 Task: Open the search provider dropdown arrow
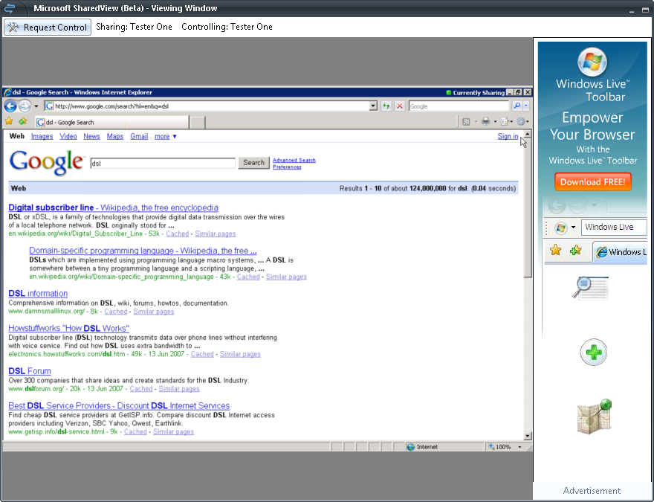526,106
